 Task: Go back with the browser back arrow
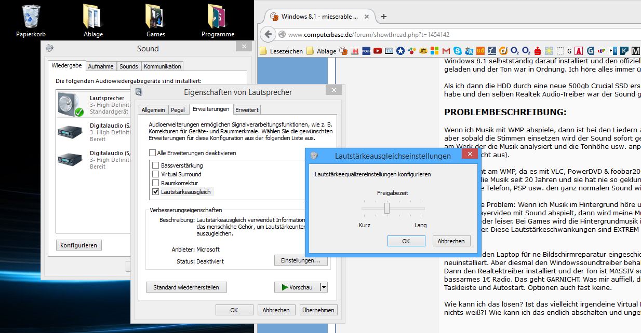pos(268,35)
